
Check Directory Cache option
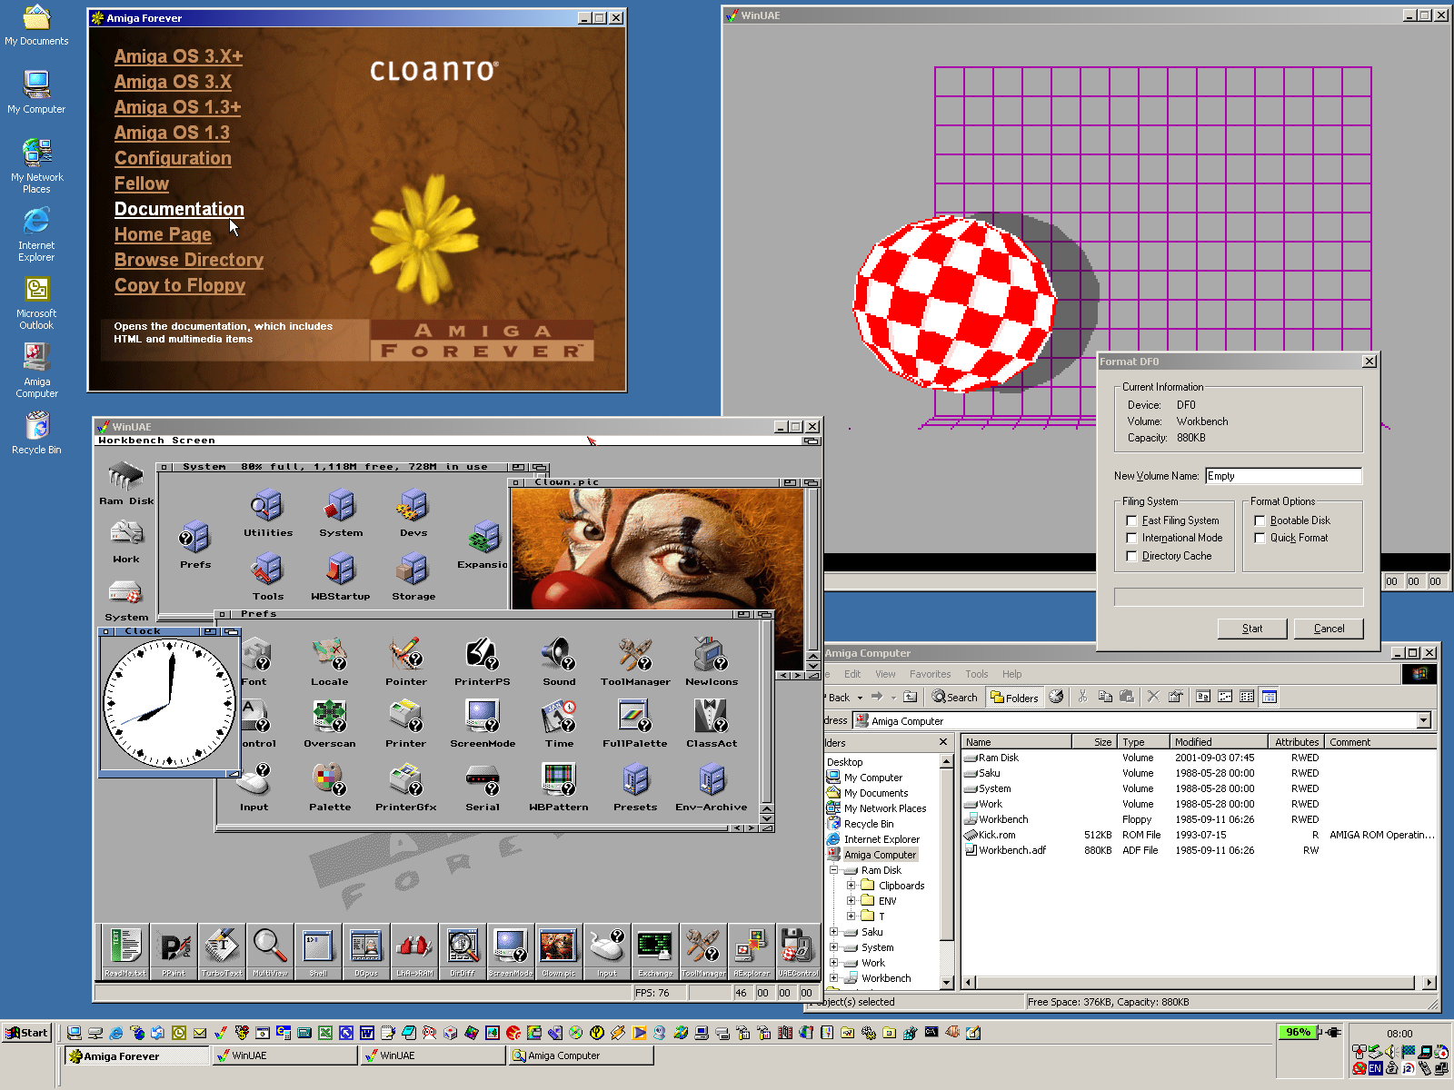pos(1131,556)
